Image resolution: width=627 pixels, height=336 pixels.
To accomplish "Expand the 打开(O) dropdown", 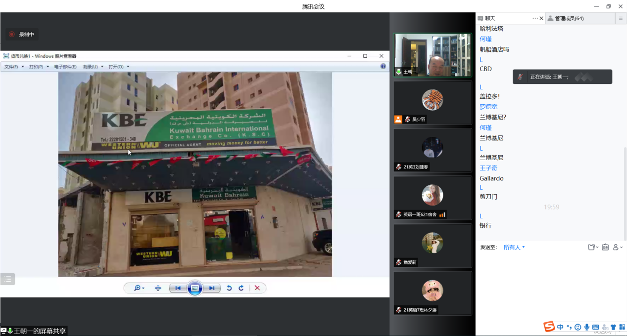I will 119,67.
